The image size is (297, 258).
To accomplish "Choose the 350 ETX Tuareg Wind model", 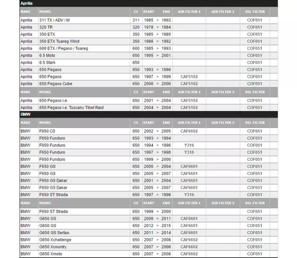I will pyautogui.click(x=59, y=42).
